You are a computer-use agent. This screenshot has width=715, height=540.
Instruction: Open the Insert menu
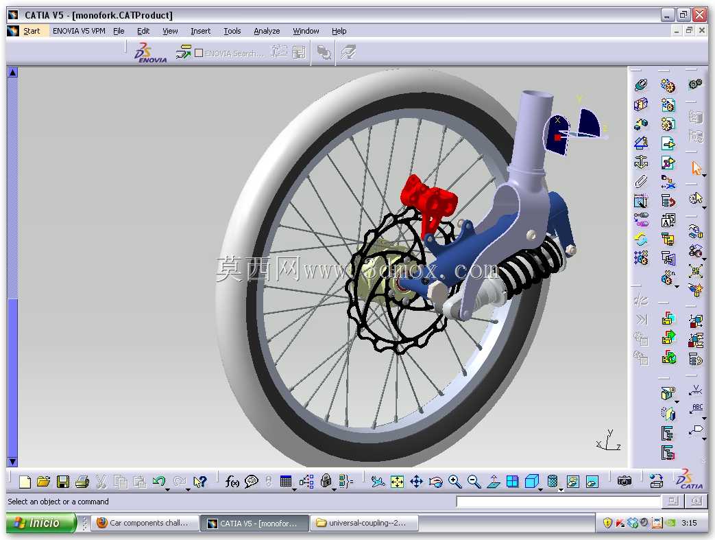[201, 31]
